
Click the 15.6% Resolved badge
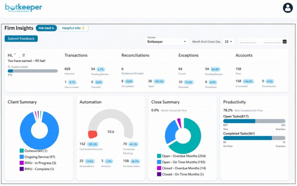189,82
